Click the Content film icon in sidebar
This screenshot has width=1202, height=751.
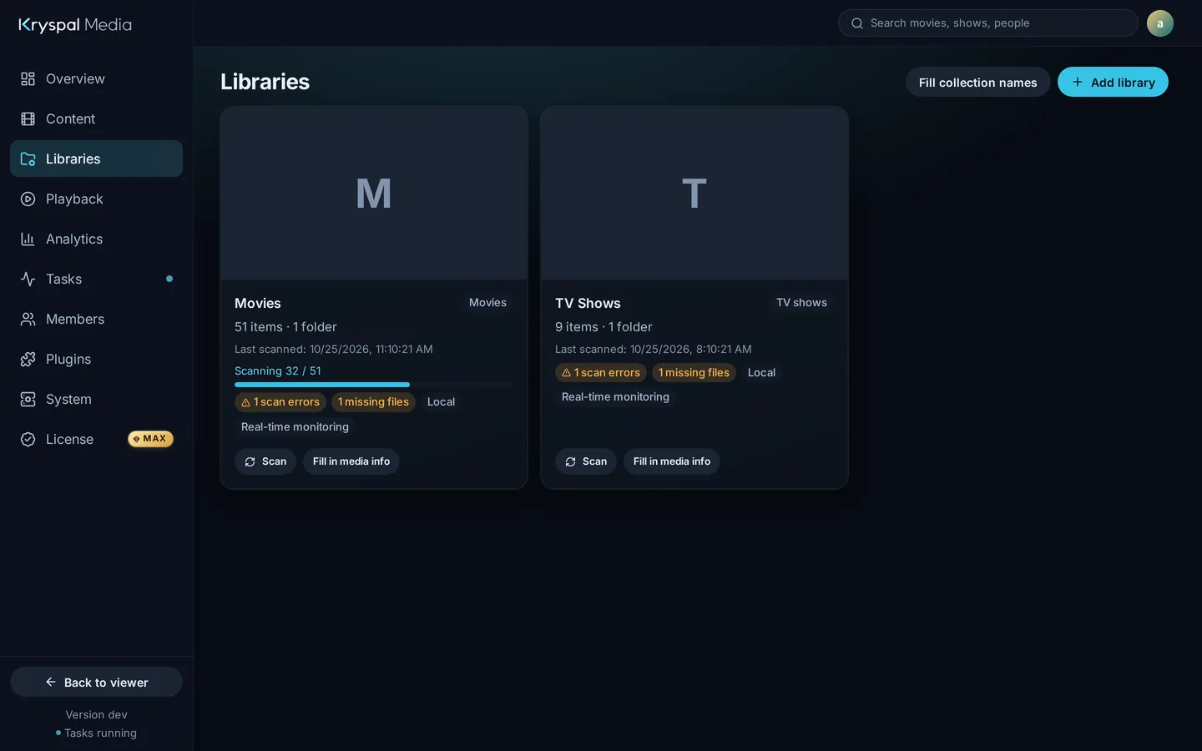point(28,118)
